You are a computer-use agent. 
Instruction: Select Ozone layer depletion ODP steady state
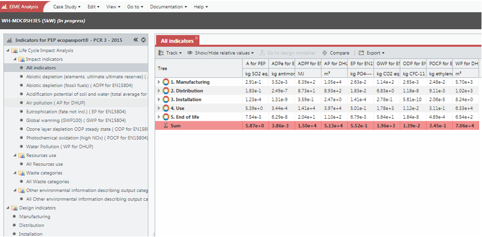[x=87, y=129]
